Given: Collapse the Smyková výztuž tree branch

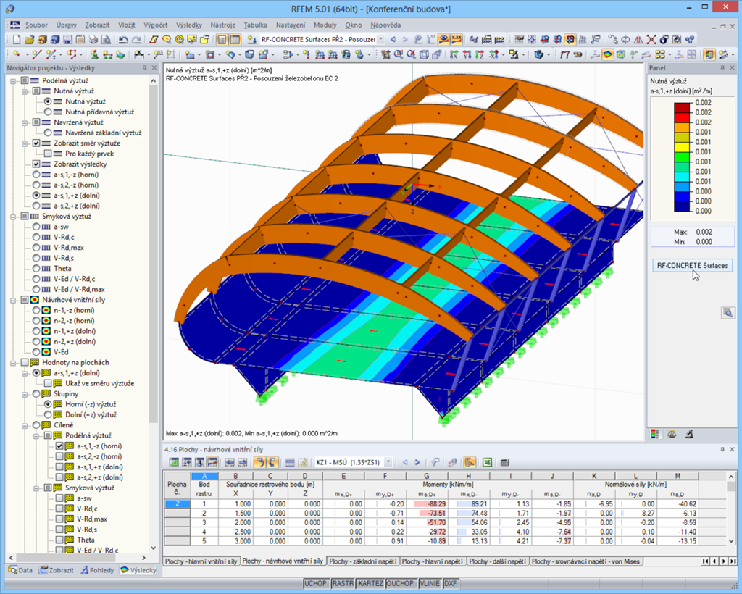Looking at the screenshot, I should pos(13,217).
